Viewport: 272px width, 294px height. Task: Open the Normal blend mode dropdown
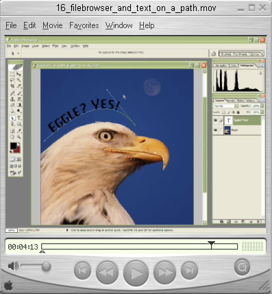pyautogui.click(x=226, y=106)
